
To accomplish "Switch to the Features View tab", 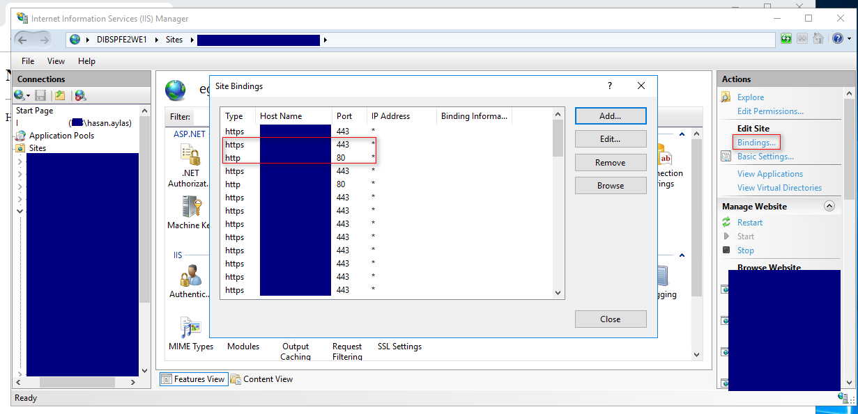I will pos(194,379).
